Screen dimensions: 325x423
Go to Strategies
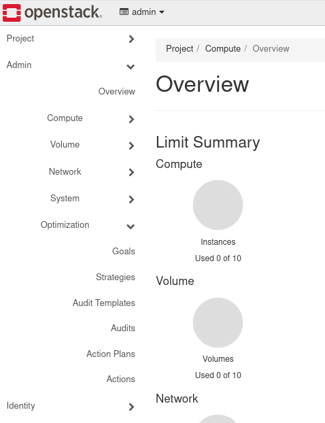point(116,277)
